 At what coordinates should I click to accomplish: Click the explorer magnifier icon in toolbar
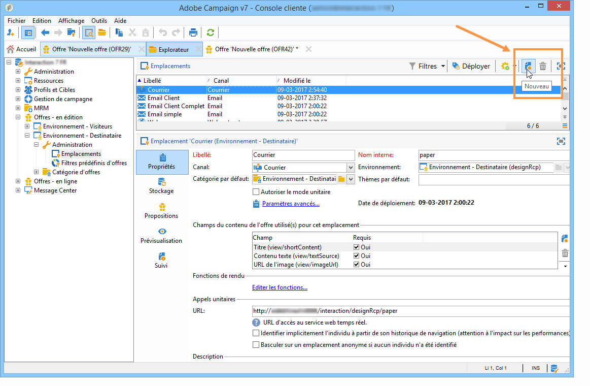click(89, 33)
